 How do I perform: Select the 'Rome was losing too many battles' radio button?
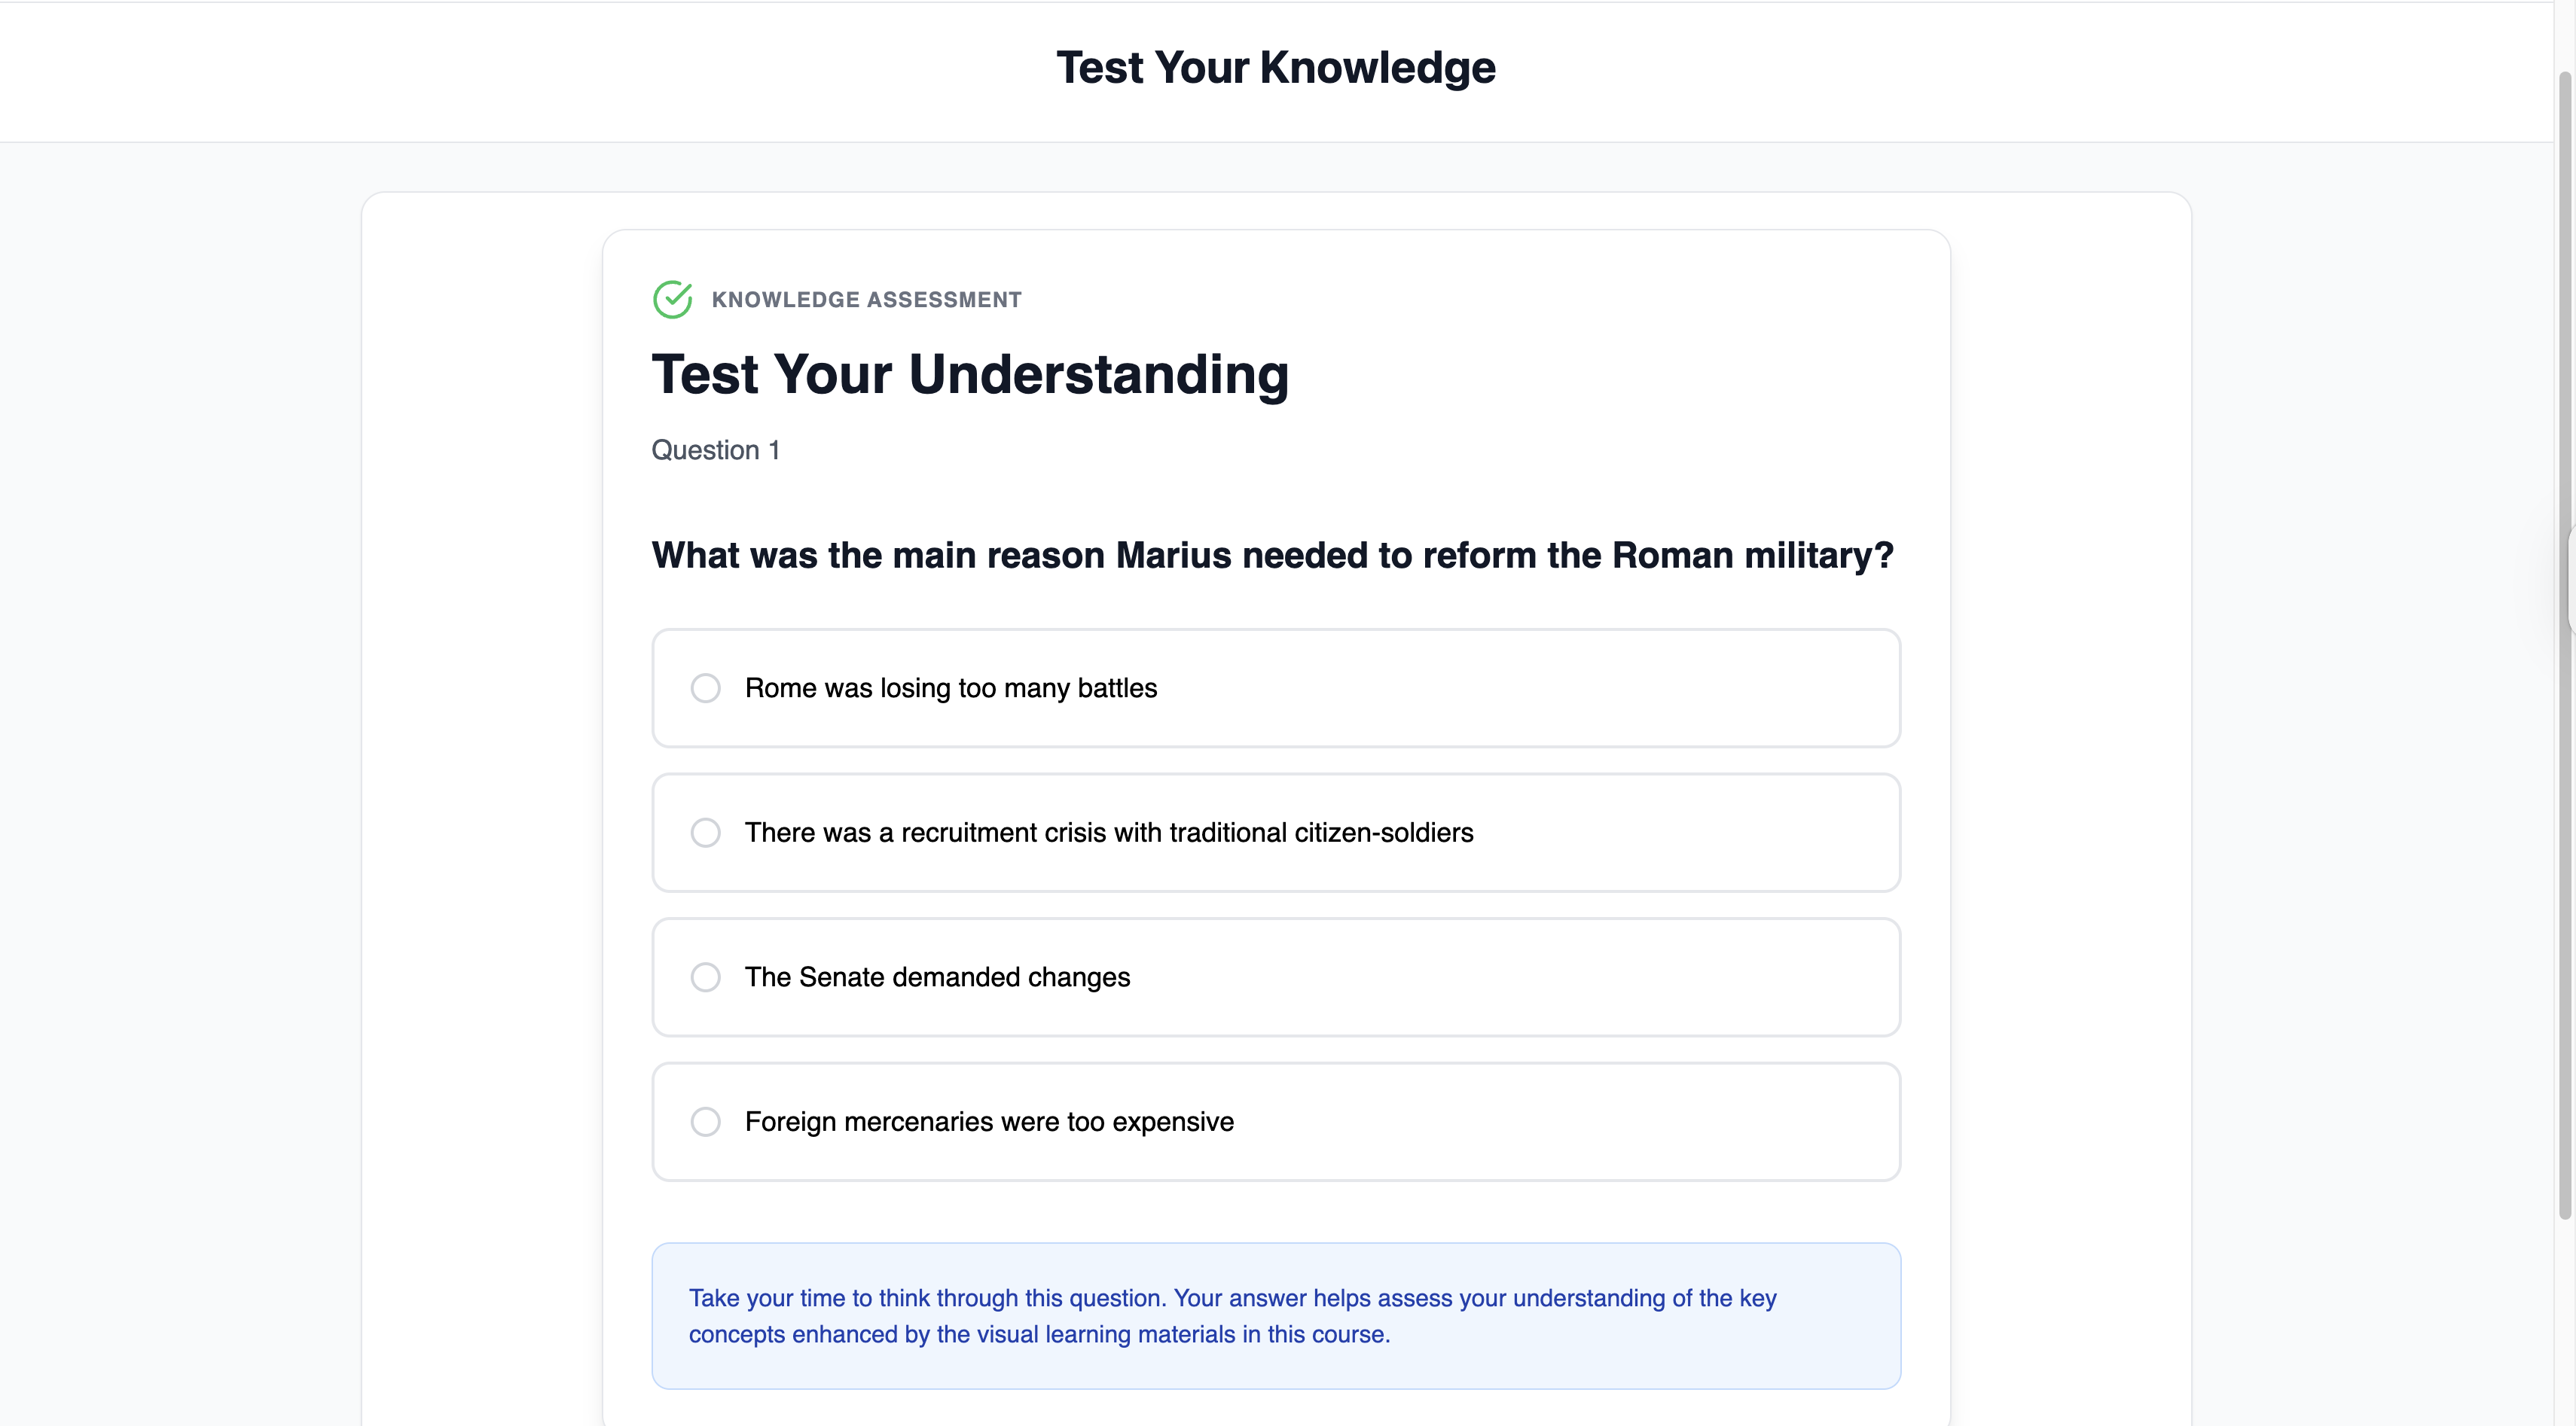(x=705, y=688)
